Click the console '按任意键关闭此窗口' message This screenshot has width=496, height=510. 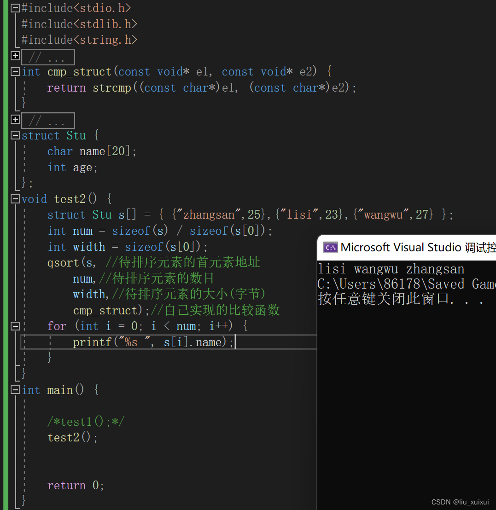click(401, 299)
